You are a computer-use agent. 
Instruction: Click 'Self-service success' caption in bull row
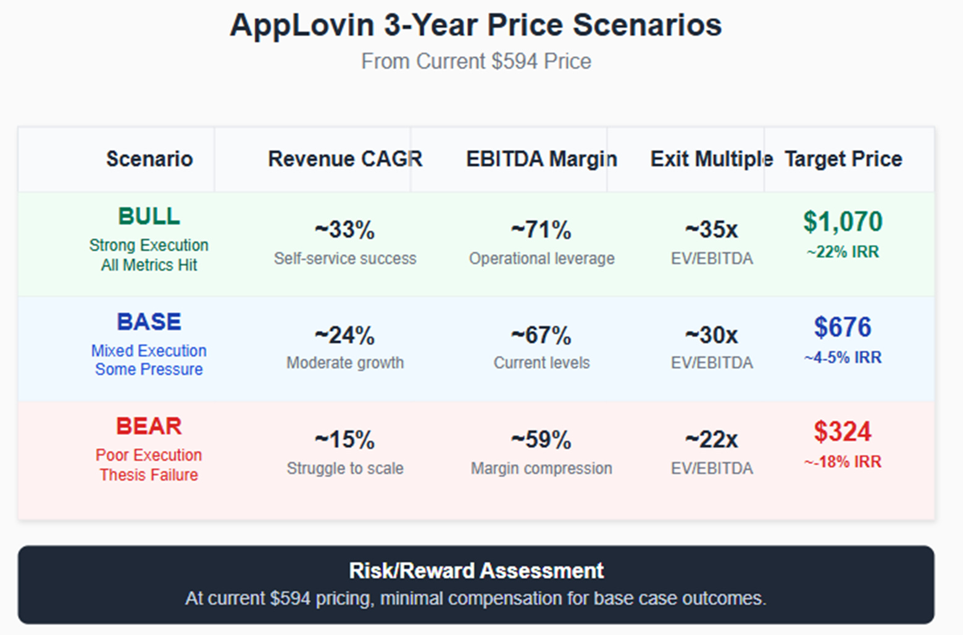[345, 259]
